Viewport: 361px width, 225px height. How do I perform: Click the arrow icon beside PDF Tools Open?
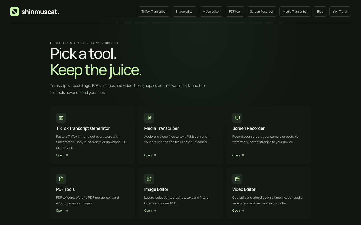click(x=67, y=211)
